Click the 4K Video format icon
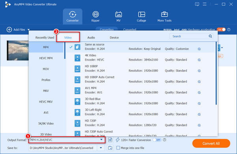Screen dimensions: 237x154 click(x=77, y=58)
